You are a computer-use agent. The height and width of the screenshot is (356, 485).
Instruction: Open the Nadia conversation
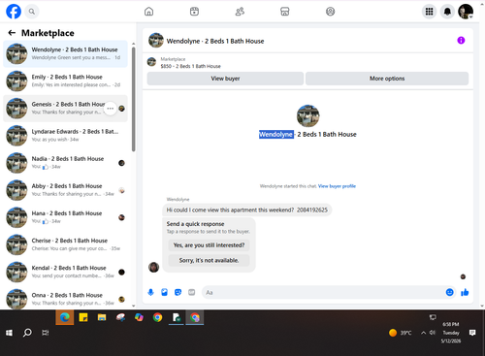coord(65,163)
